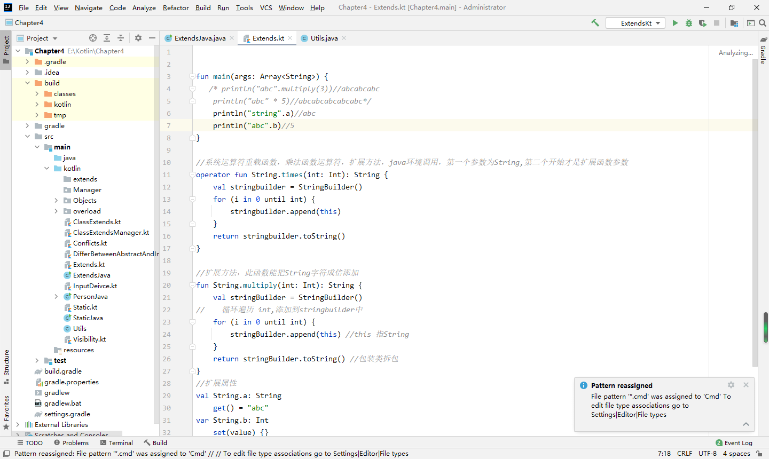Close the Extends.kt editor tab
Screen dimensions: 769x459
click(x=290, y=38)
